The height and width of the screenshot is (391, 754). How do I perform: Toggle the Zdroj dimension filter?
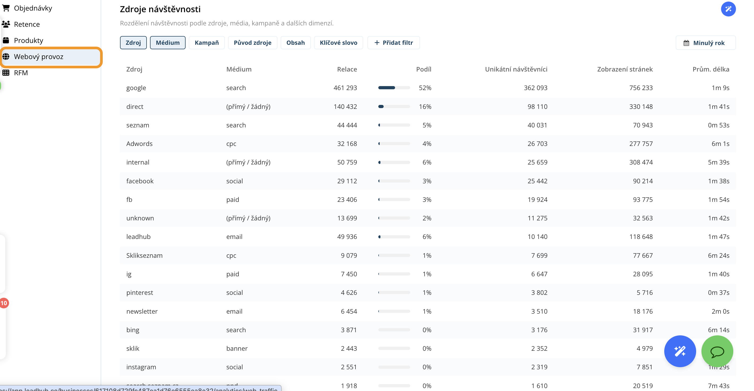pos(133,43)
